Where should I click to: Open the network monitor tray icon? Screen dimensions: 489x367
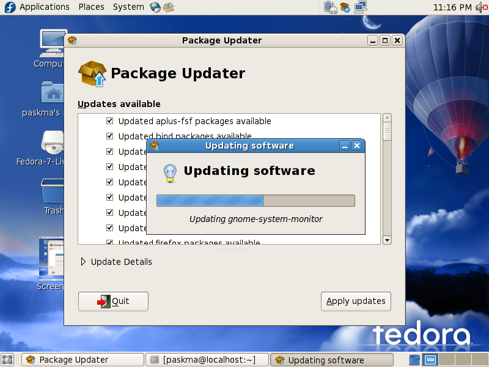click(x=361, y=7)
